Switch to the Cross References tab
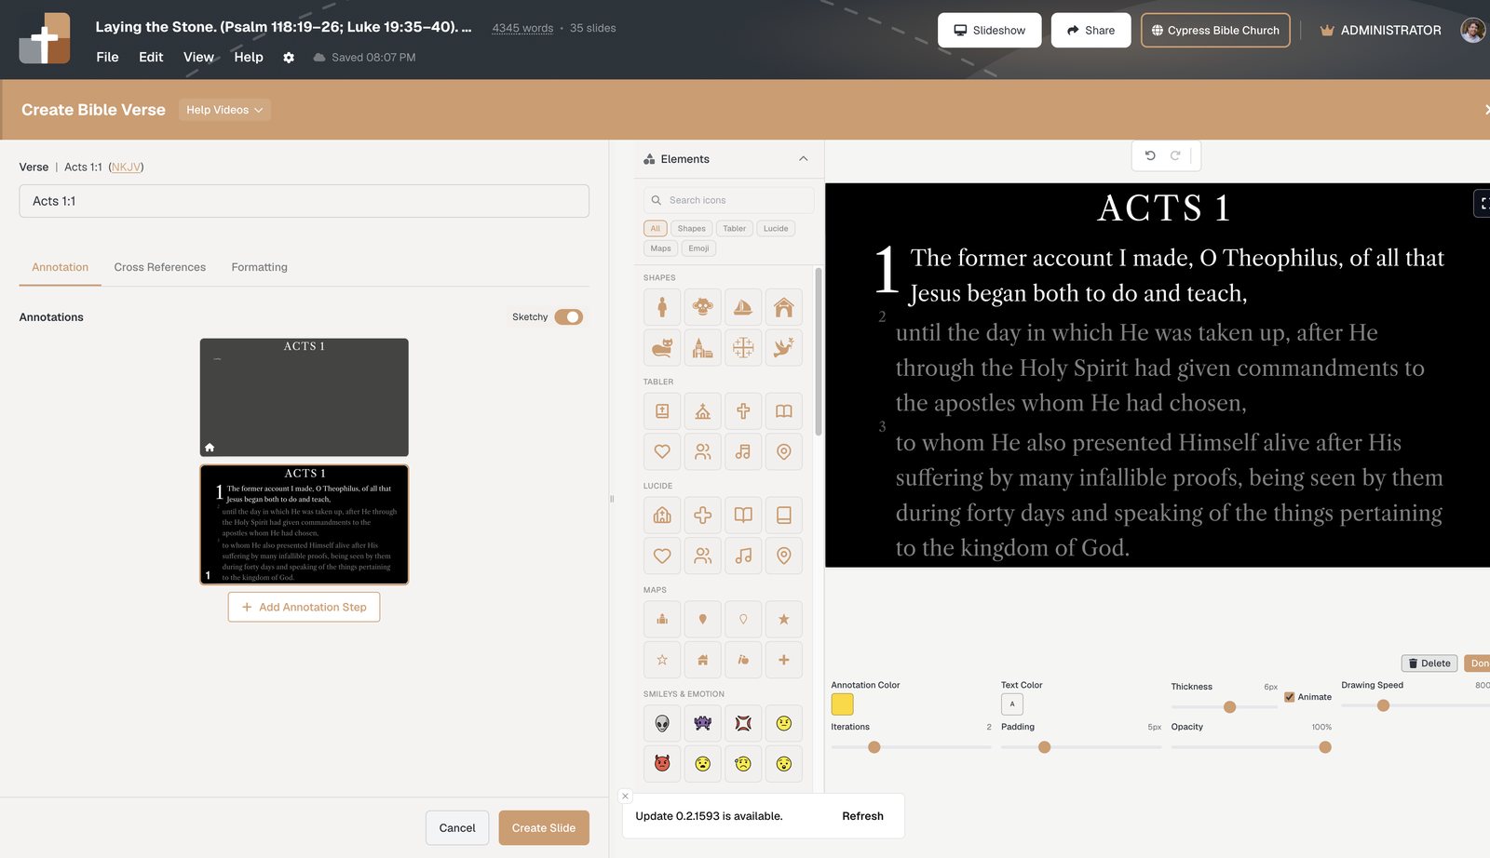 click(160, 267)
